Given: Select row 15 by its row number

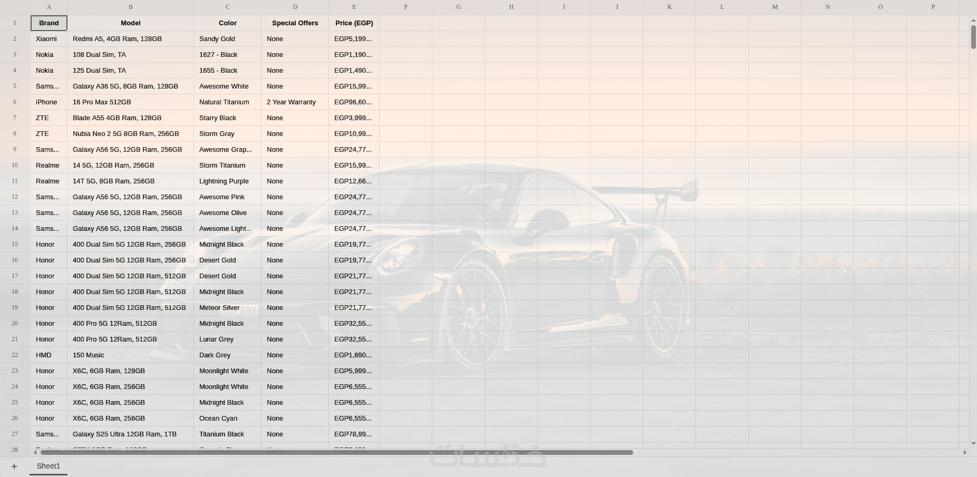Looking at the screenshot, I should tap(15, 245).
